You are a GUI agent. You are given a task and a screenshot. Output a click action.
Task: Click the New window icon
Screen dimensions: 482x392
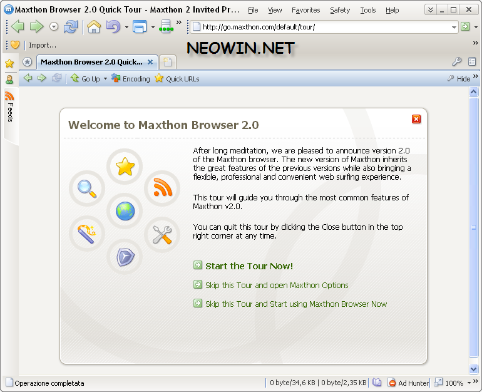pos(140,27)
